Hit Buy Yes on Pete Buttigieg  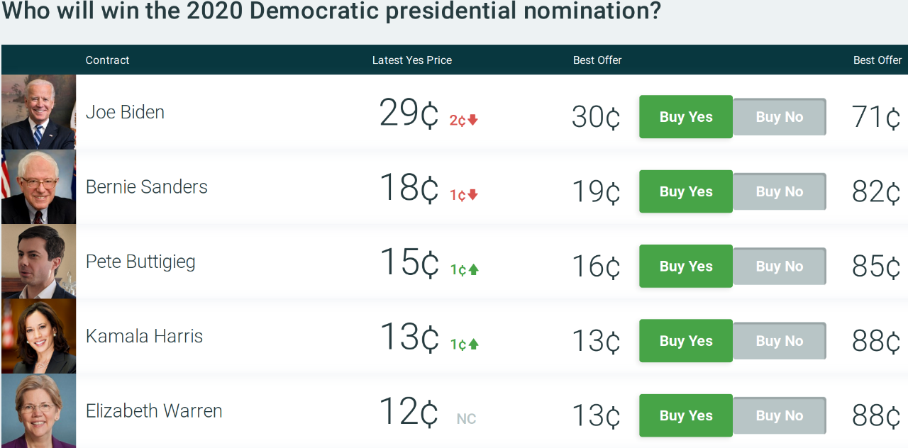(x=685, y=267)
